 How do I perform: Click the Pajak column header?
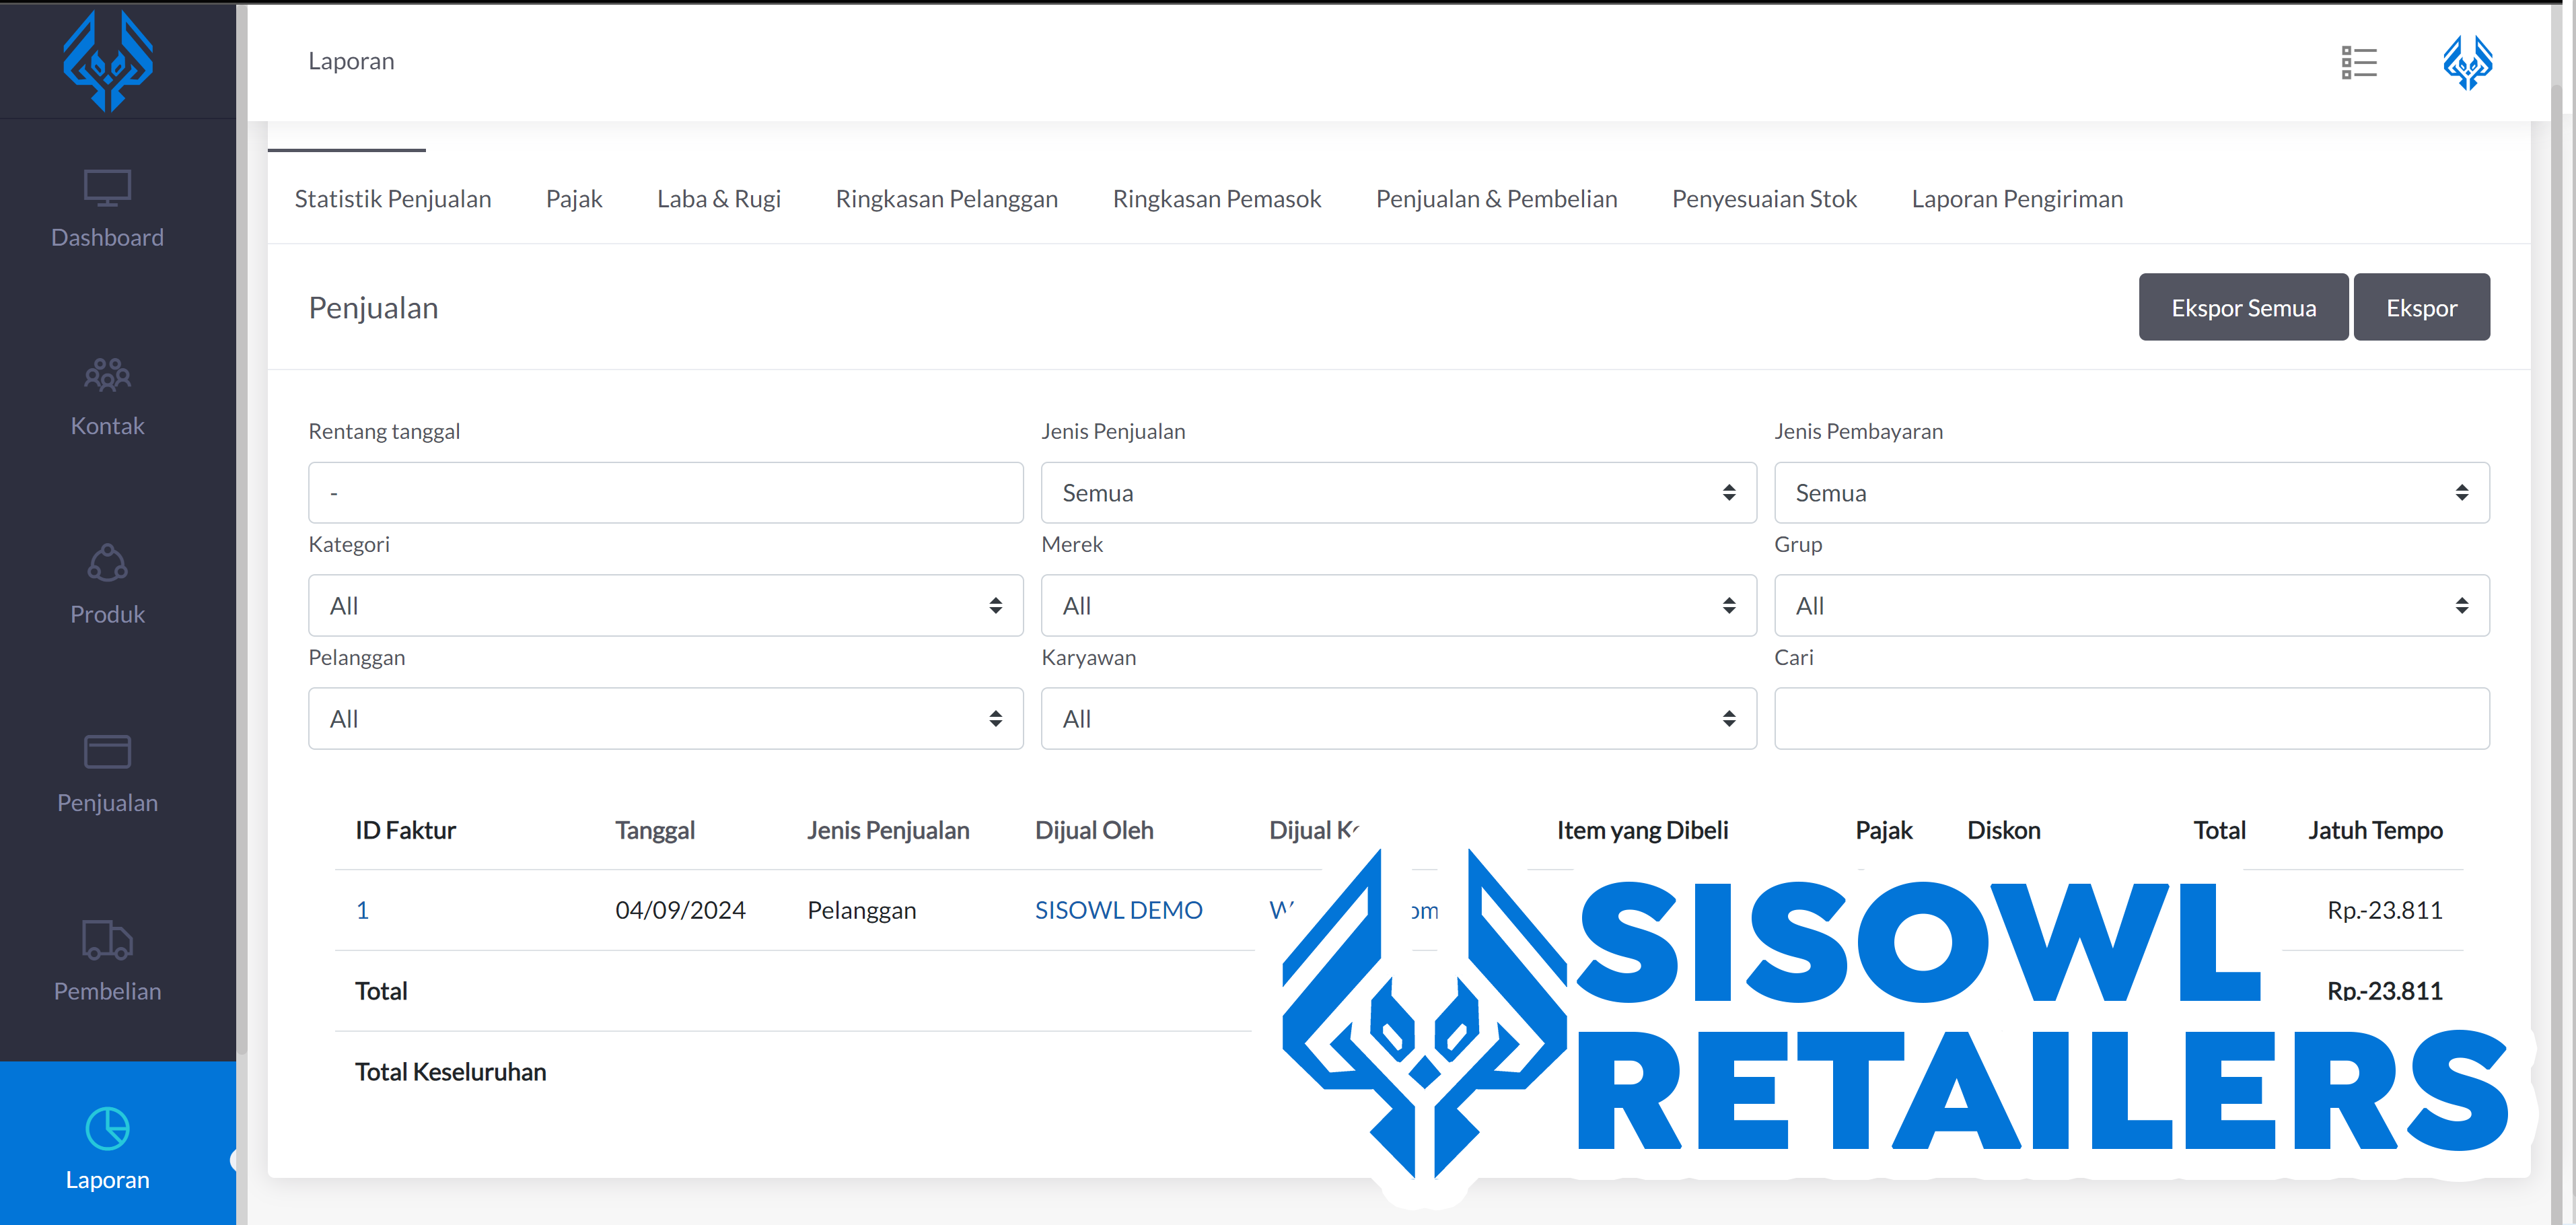(x=1884, y=830)
